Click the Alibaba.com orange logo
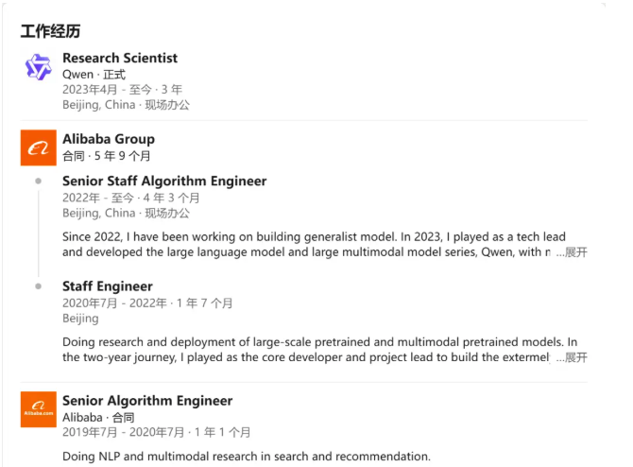The width and height of the screenshot is (633, 467). (x=38, y=409)
